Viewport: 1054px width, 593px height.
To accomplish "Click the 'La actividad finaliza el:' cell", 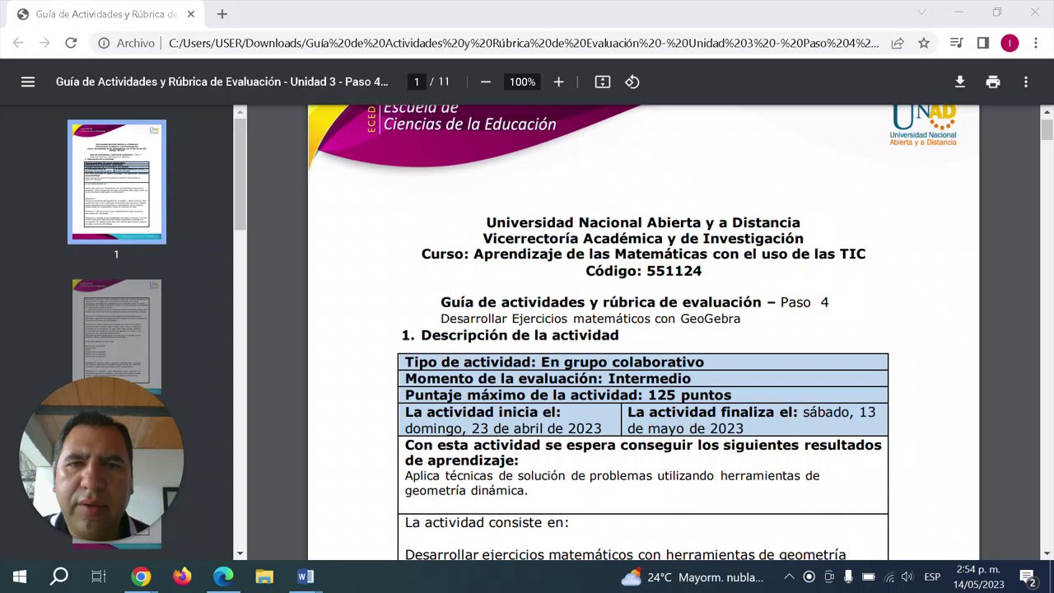I will pyautogui.click(x=755, y=420).
